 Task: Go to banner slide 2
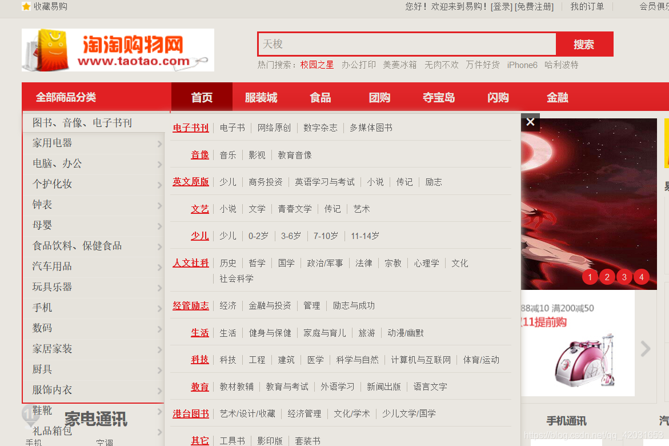(607, 277)
